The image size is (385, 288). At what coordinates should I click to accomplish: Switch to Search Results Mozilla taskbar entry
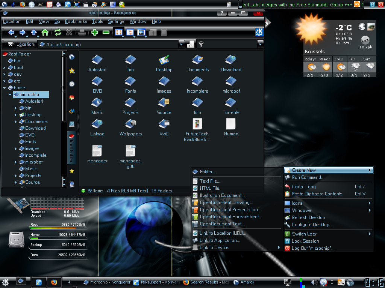206,282
